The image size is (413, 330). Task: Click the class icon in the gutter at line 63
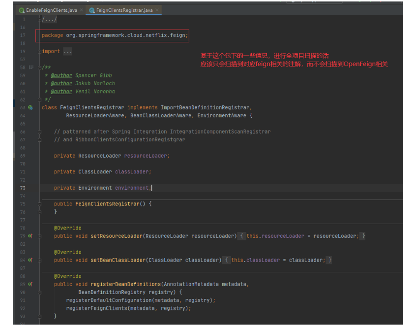pos(30,107)
